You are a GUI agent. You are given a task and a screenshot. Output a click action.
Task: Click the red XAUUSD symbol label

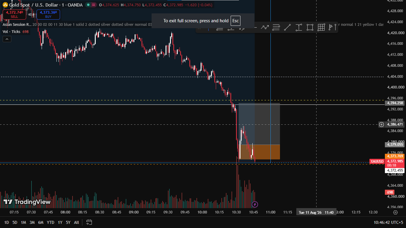coord(377,161)
